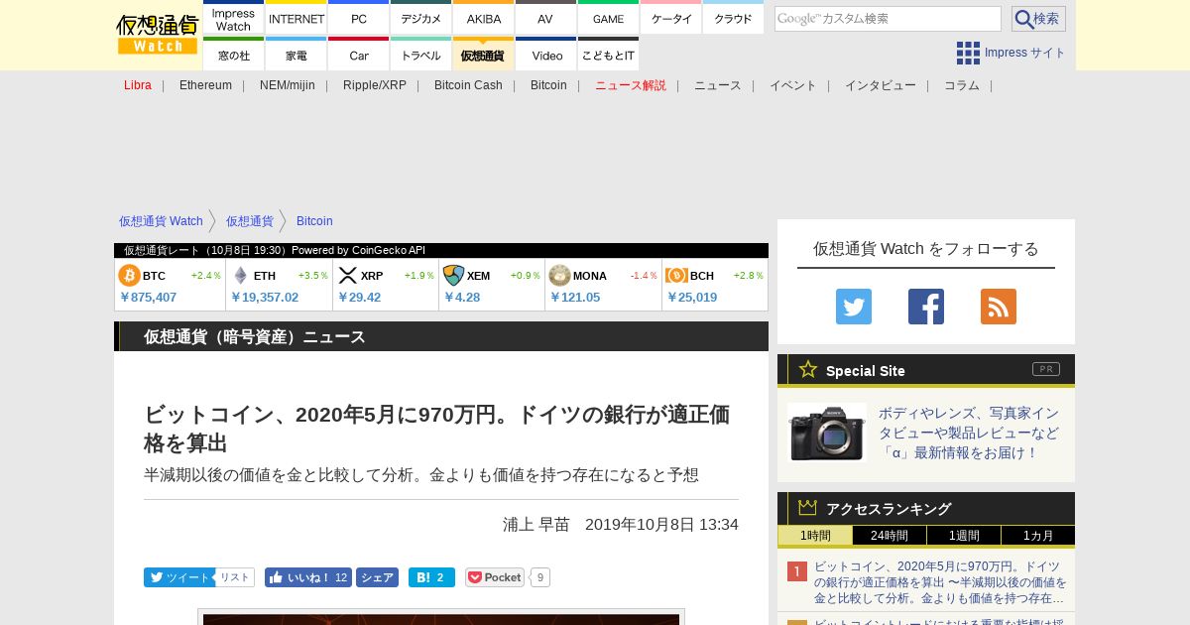Click BCH price ¥25,019
This screenshot has height=625, width=1190.
[692, 297]
